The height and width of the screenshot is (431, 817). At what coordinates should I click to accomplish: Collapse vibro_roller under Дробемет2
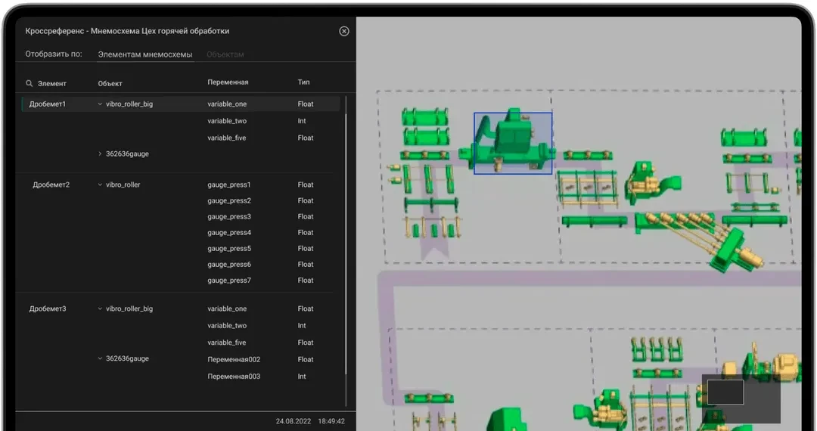(x=100, y=184)
